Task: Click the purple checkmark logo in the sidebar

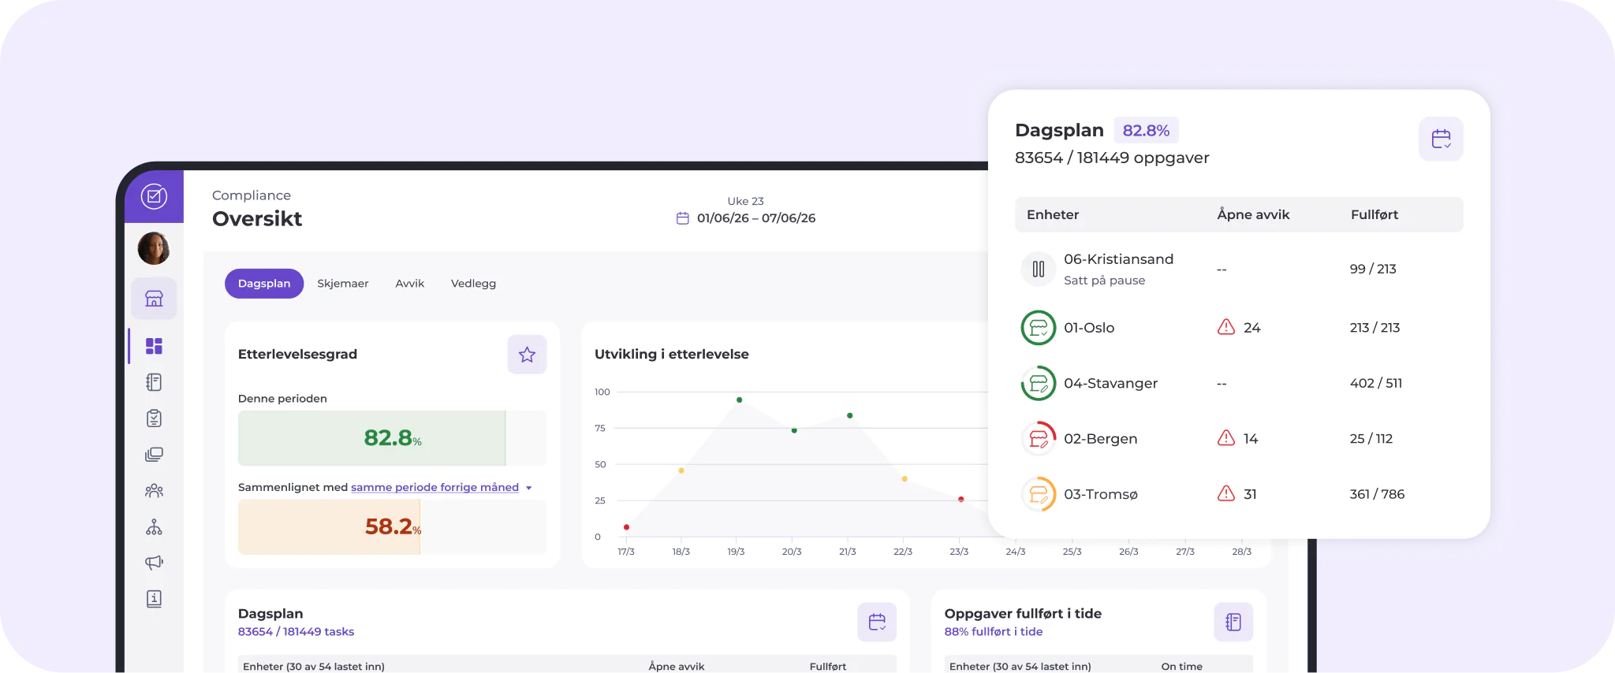Action: (x=154, y=196)
